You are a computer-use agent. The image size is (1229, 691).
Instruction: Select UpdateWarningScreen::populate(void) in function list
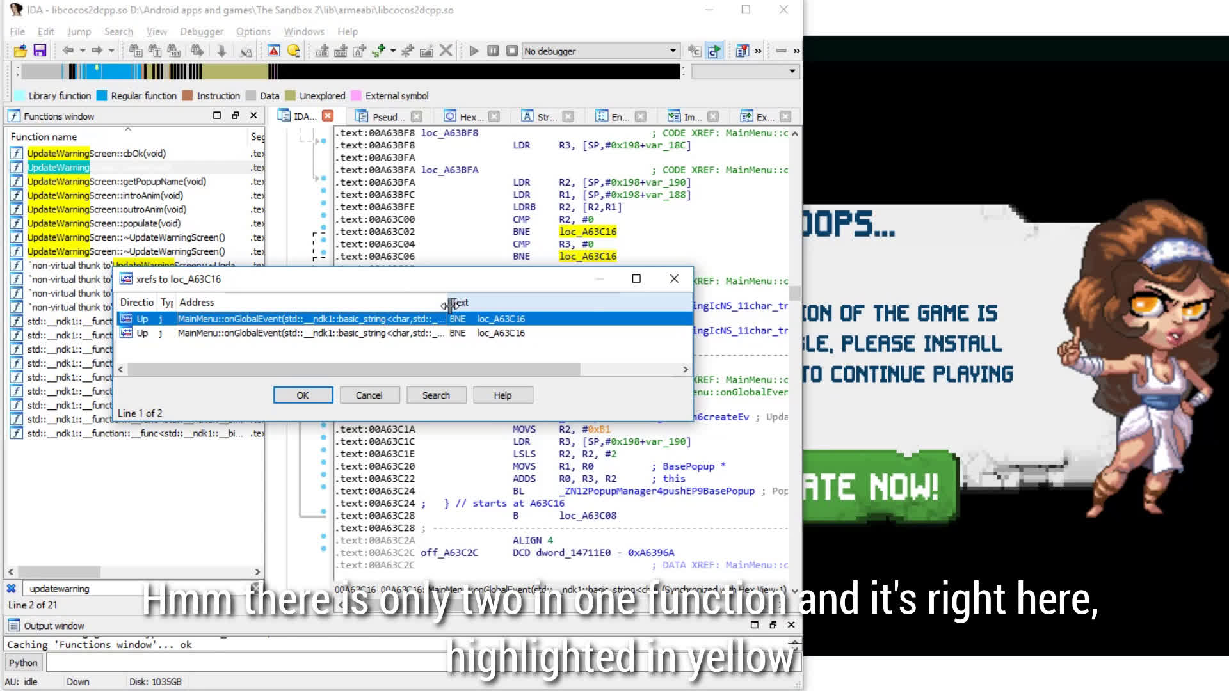click(104, 223)
